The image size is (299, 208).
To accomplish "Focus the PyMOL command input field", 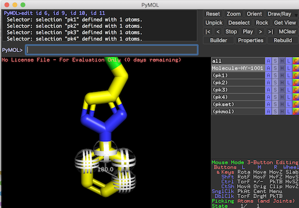I will (x=112, y=50).
